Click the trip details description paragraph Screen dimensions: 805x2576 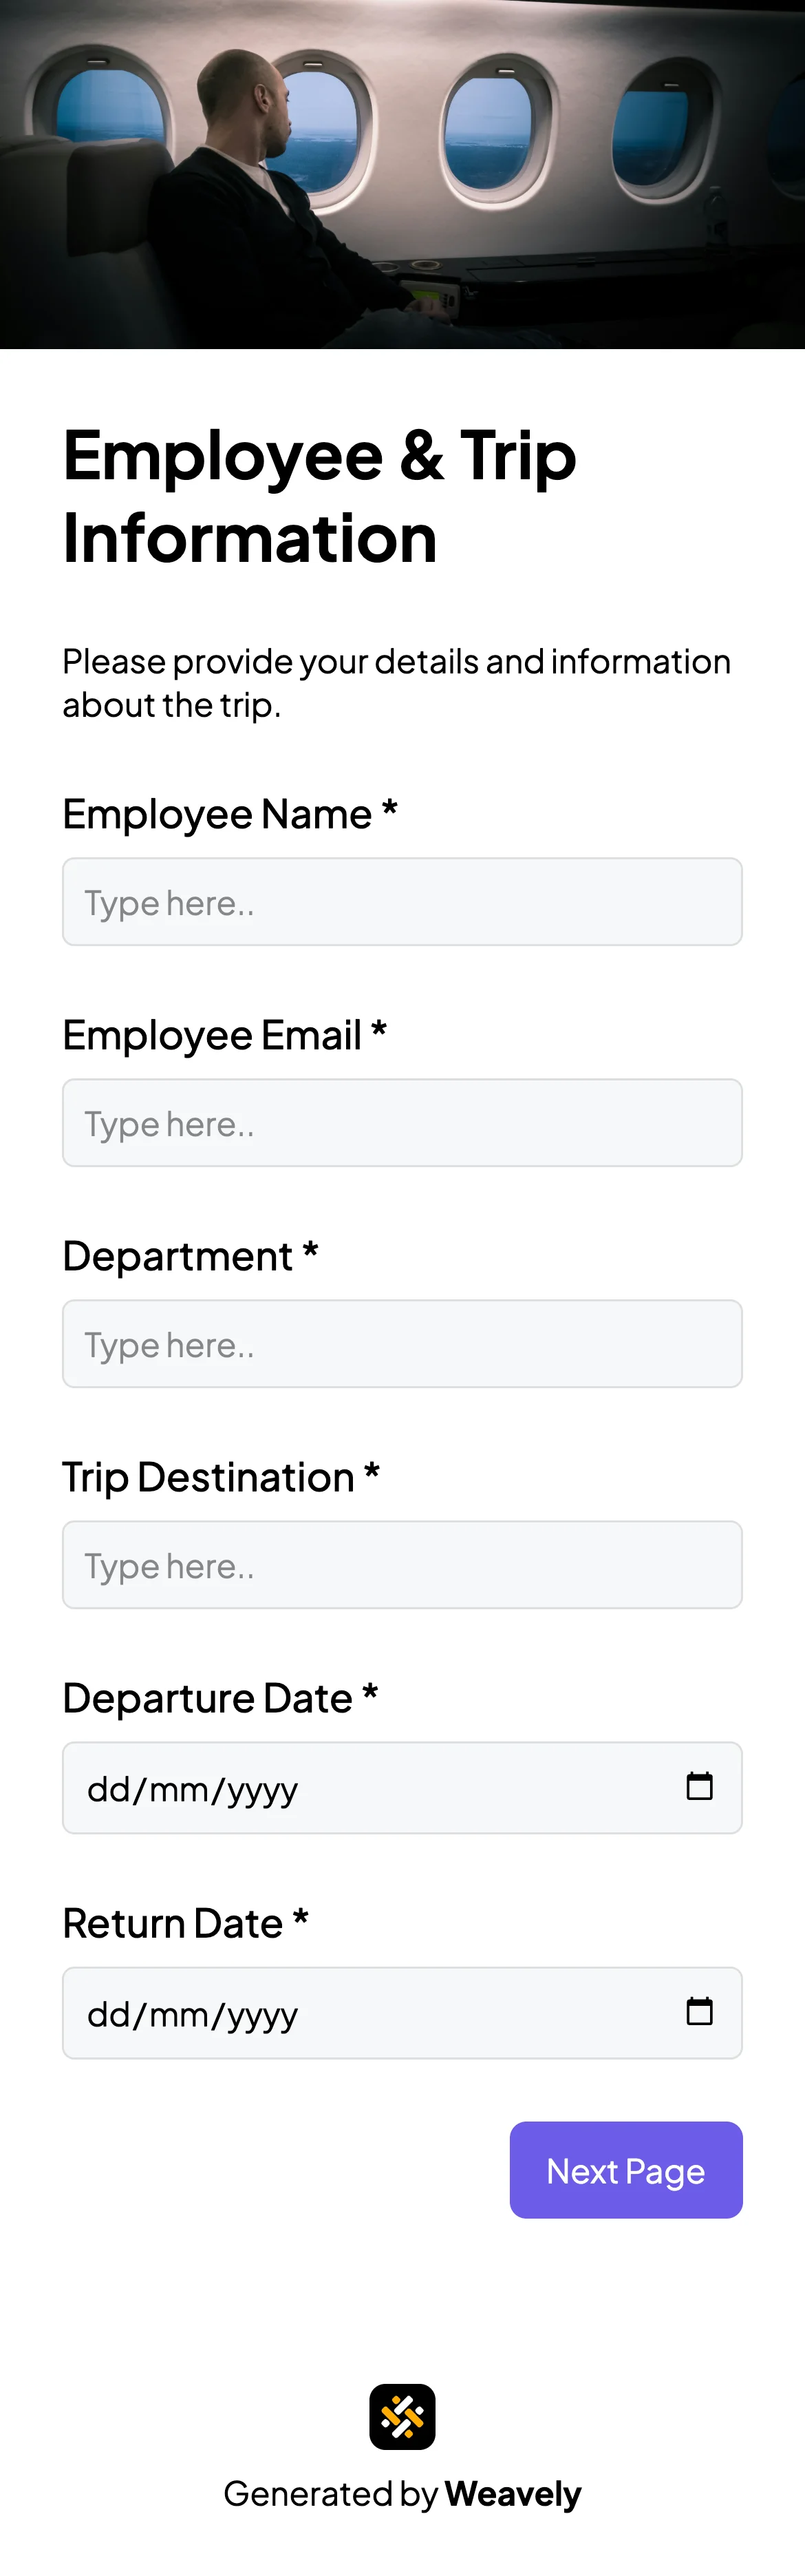(x=396, y=682)
